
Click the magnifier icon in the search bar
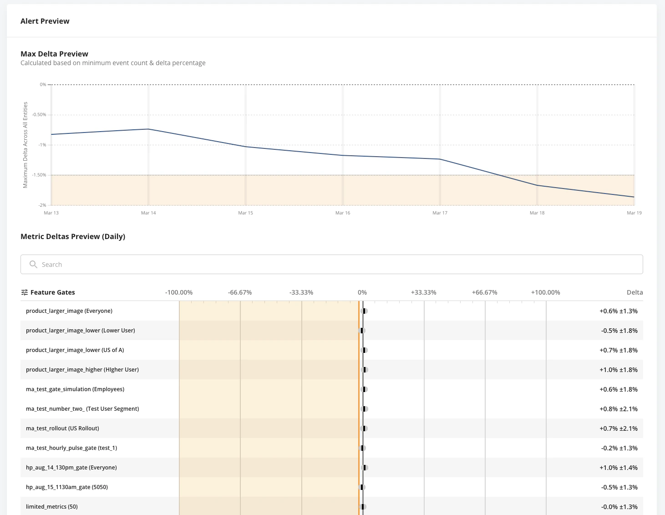[x=33, y=264]
